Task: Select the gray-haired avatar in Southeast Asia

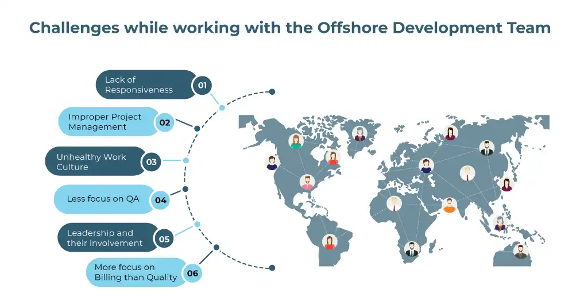Action: click(x=500, y=224)
